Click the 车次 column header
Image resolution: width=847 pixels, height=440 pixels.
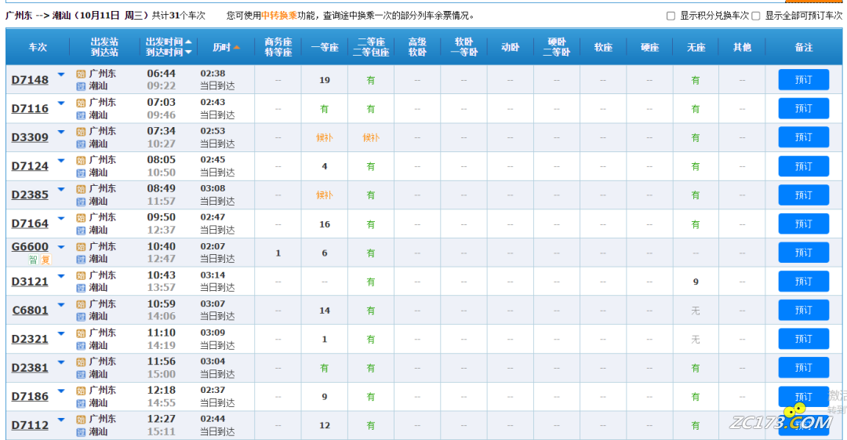tap(38, 48)
